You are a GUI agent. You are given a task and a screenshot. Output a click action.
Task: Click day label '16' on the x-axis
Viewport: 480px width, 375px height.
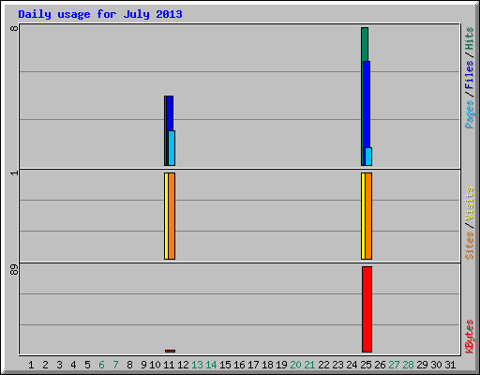(239, 365)
